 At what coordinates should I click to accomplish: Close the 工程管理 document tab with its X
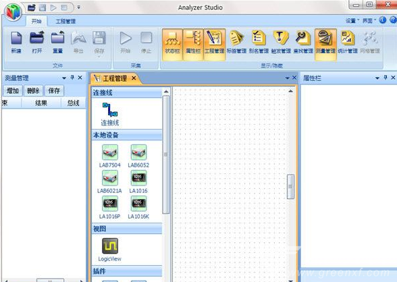point(134,78)
